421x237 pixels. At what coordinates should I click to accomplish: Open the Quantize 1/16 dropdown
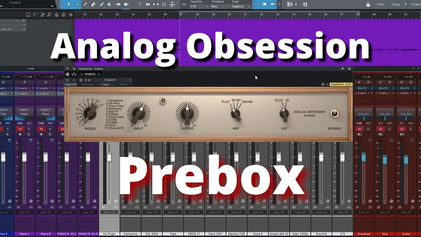click(199, 6)
